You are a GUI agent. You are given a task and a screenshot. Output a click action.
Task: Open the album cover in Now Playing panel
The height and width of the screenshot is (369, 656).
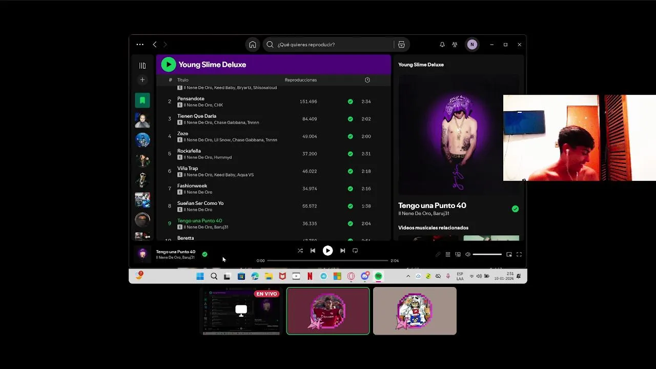pyautogui.click(x=459, y=135)
